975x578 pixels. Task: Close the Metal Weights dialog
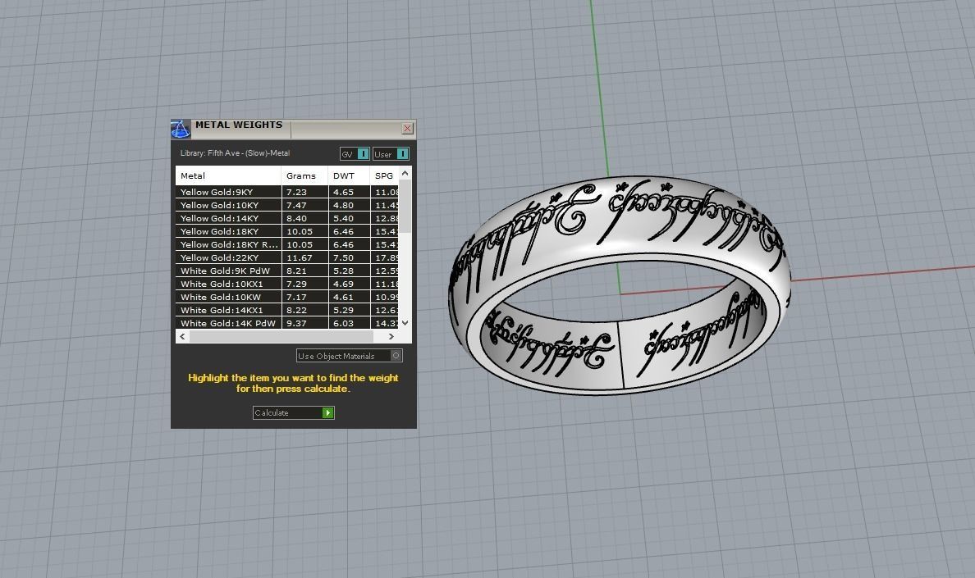click(407, 129)
